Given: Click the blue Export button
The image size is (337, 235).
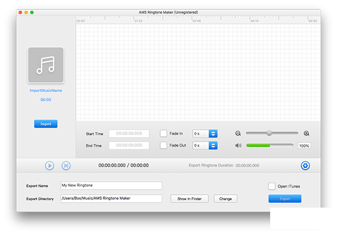Looking at the screenshot, I should pos(285,199).
